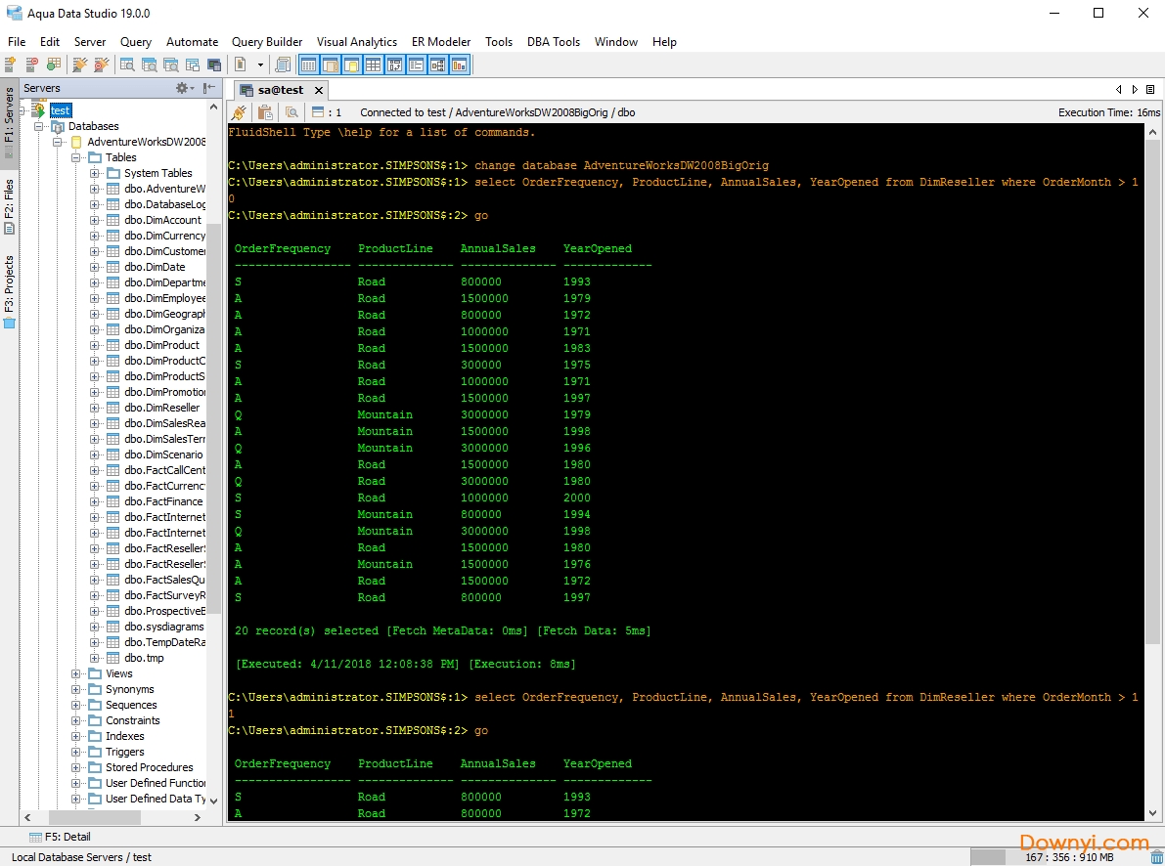Click the disconnect plug icon in main toolbar

point(101,65)
